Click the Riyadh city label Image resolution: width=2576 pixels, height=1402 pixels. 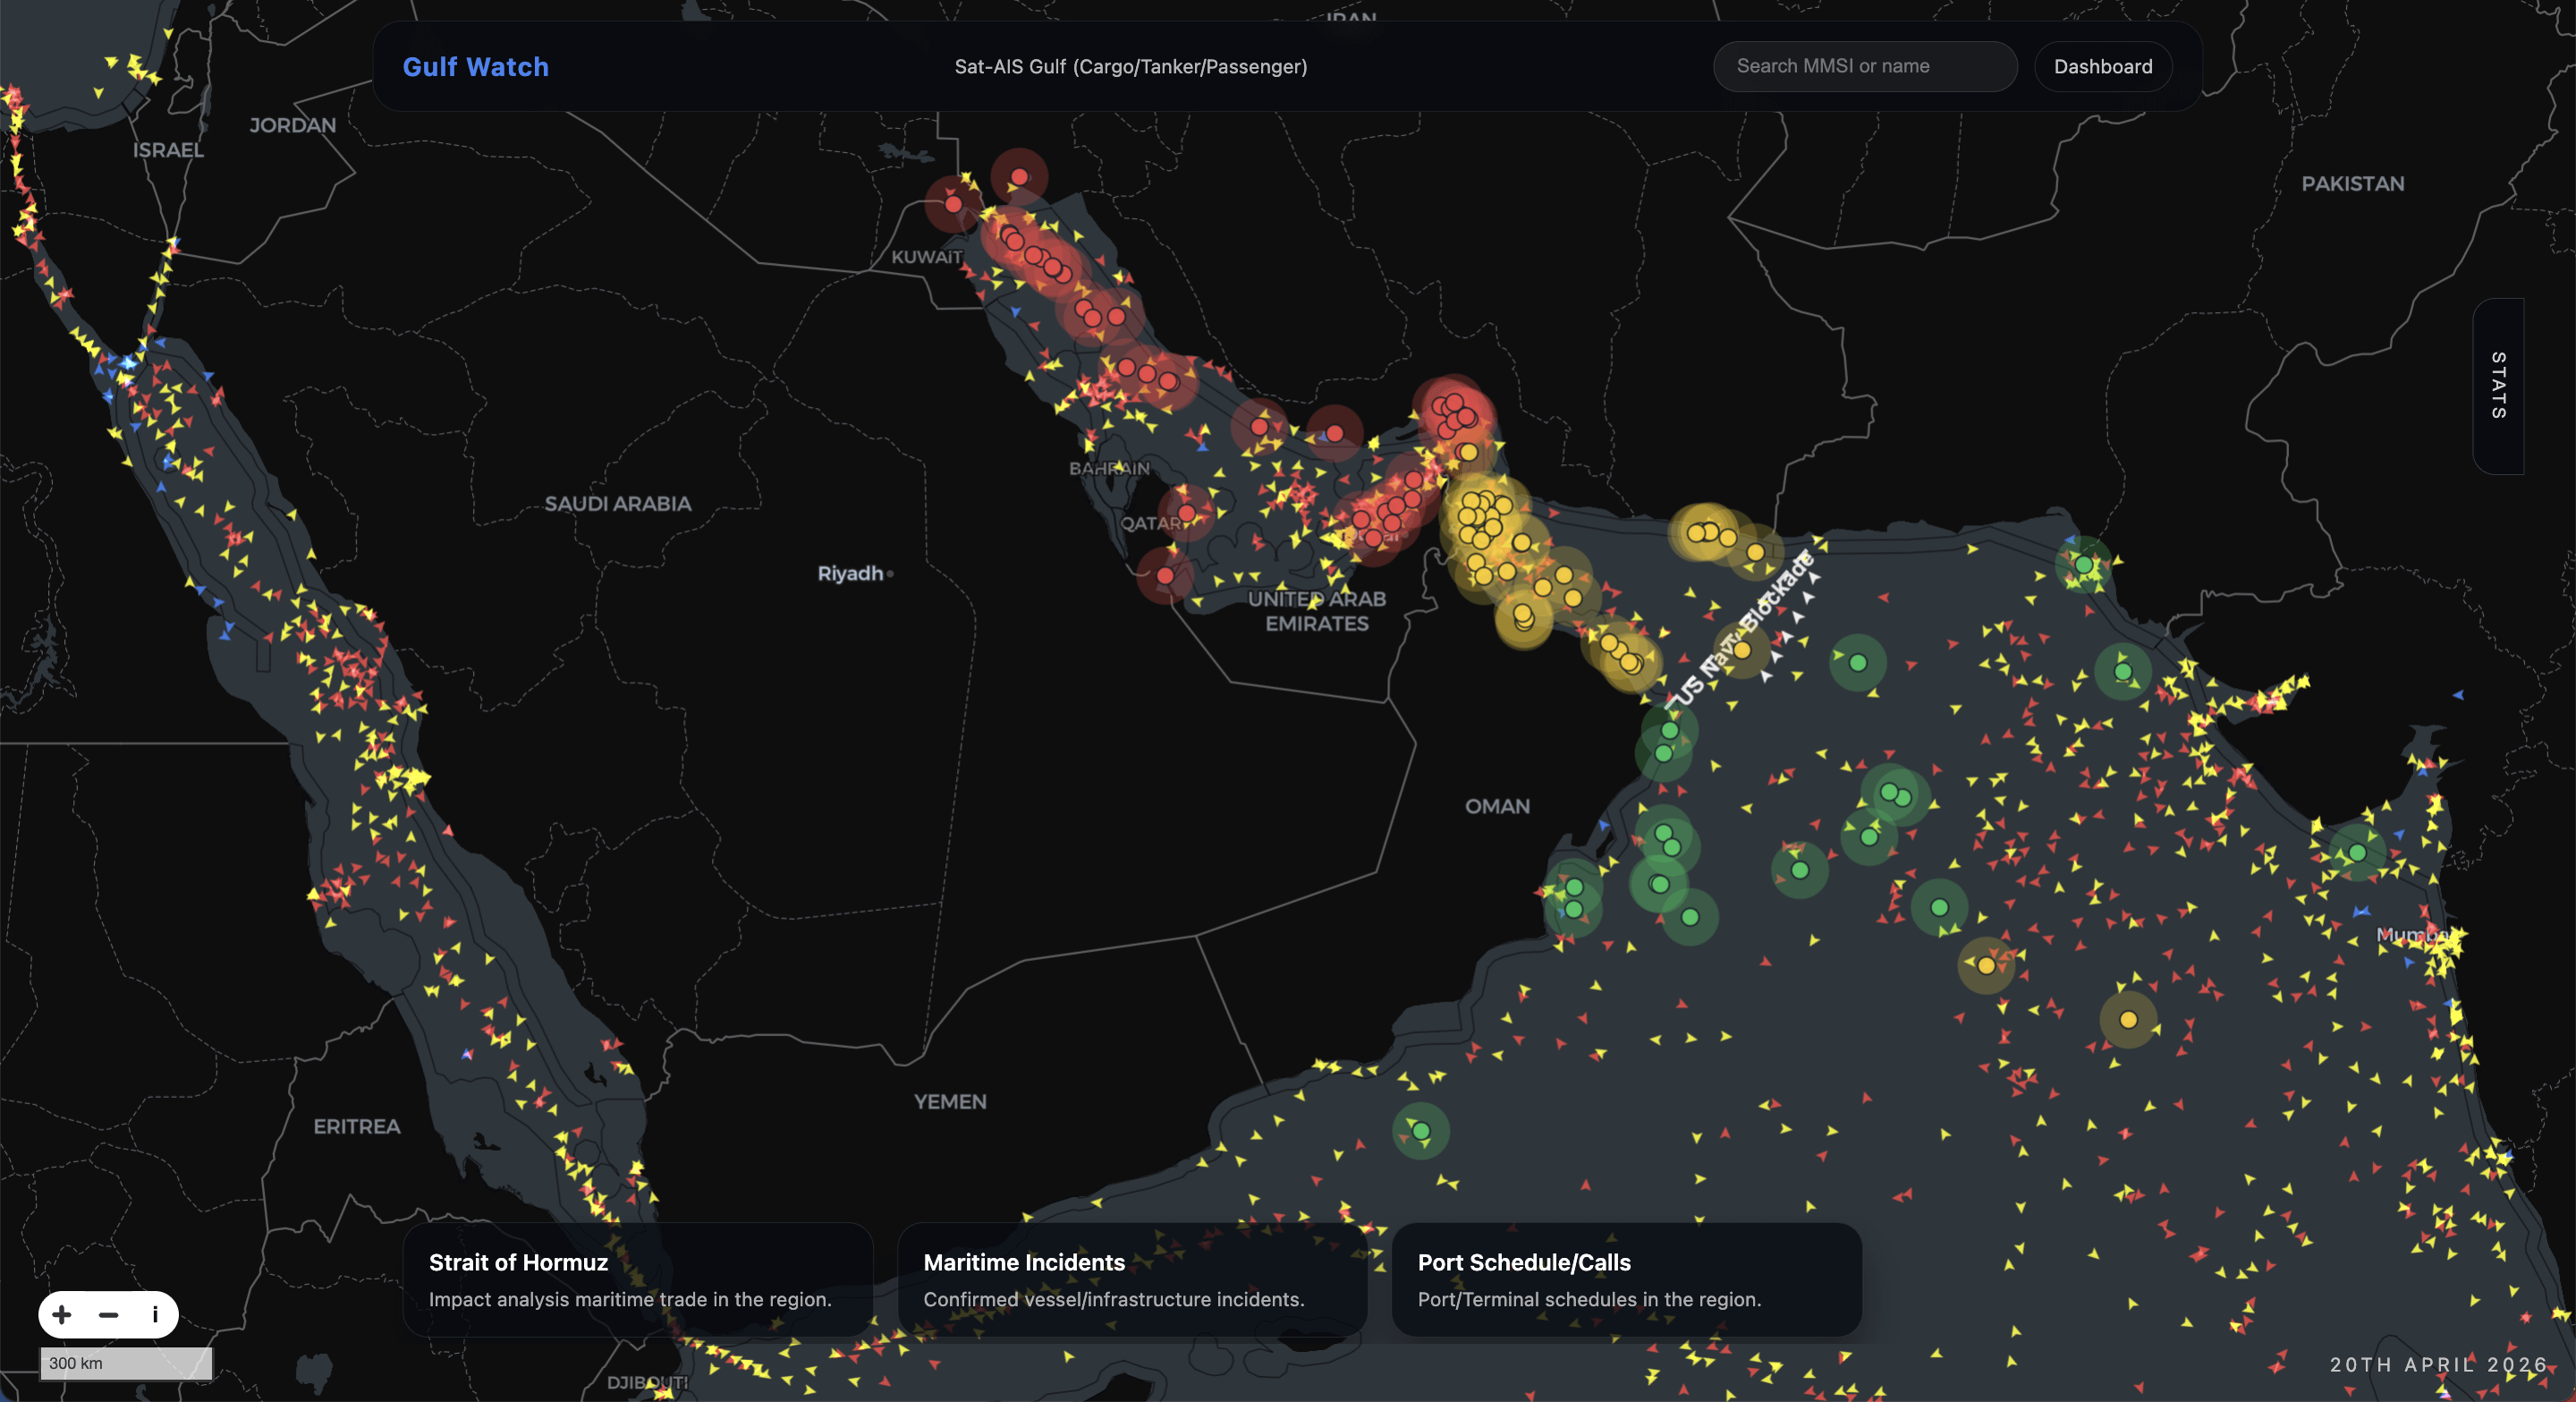(850, 573)
